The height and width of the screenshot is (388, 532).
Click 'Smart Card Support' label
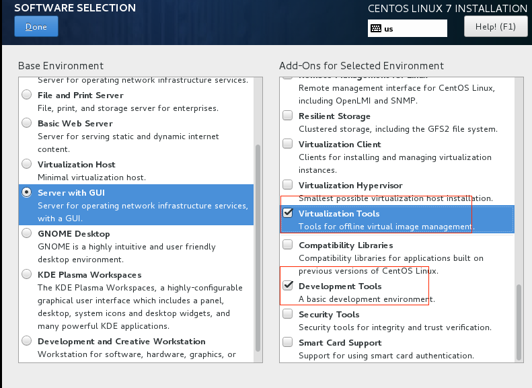click(x=340, y=343)
